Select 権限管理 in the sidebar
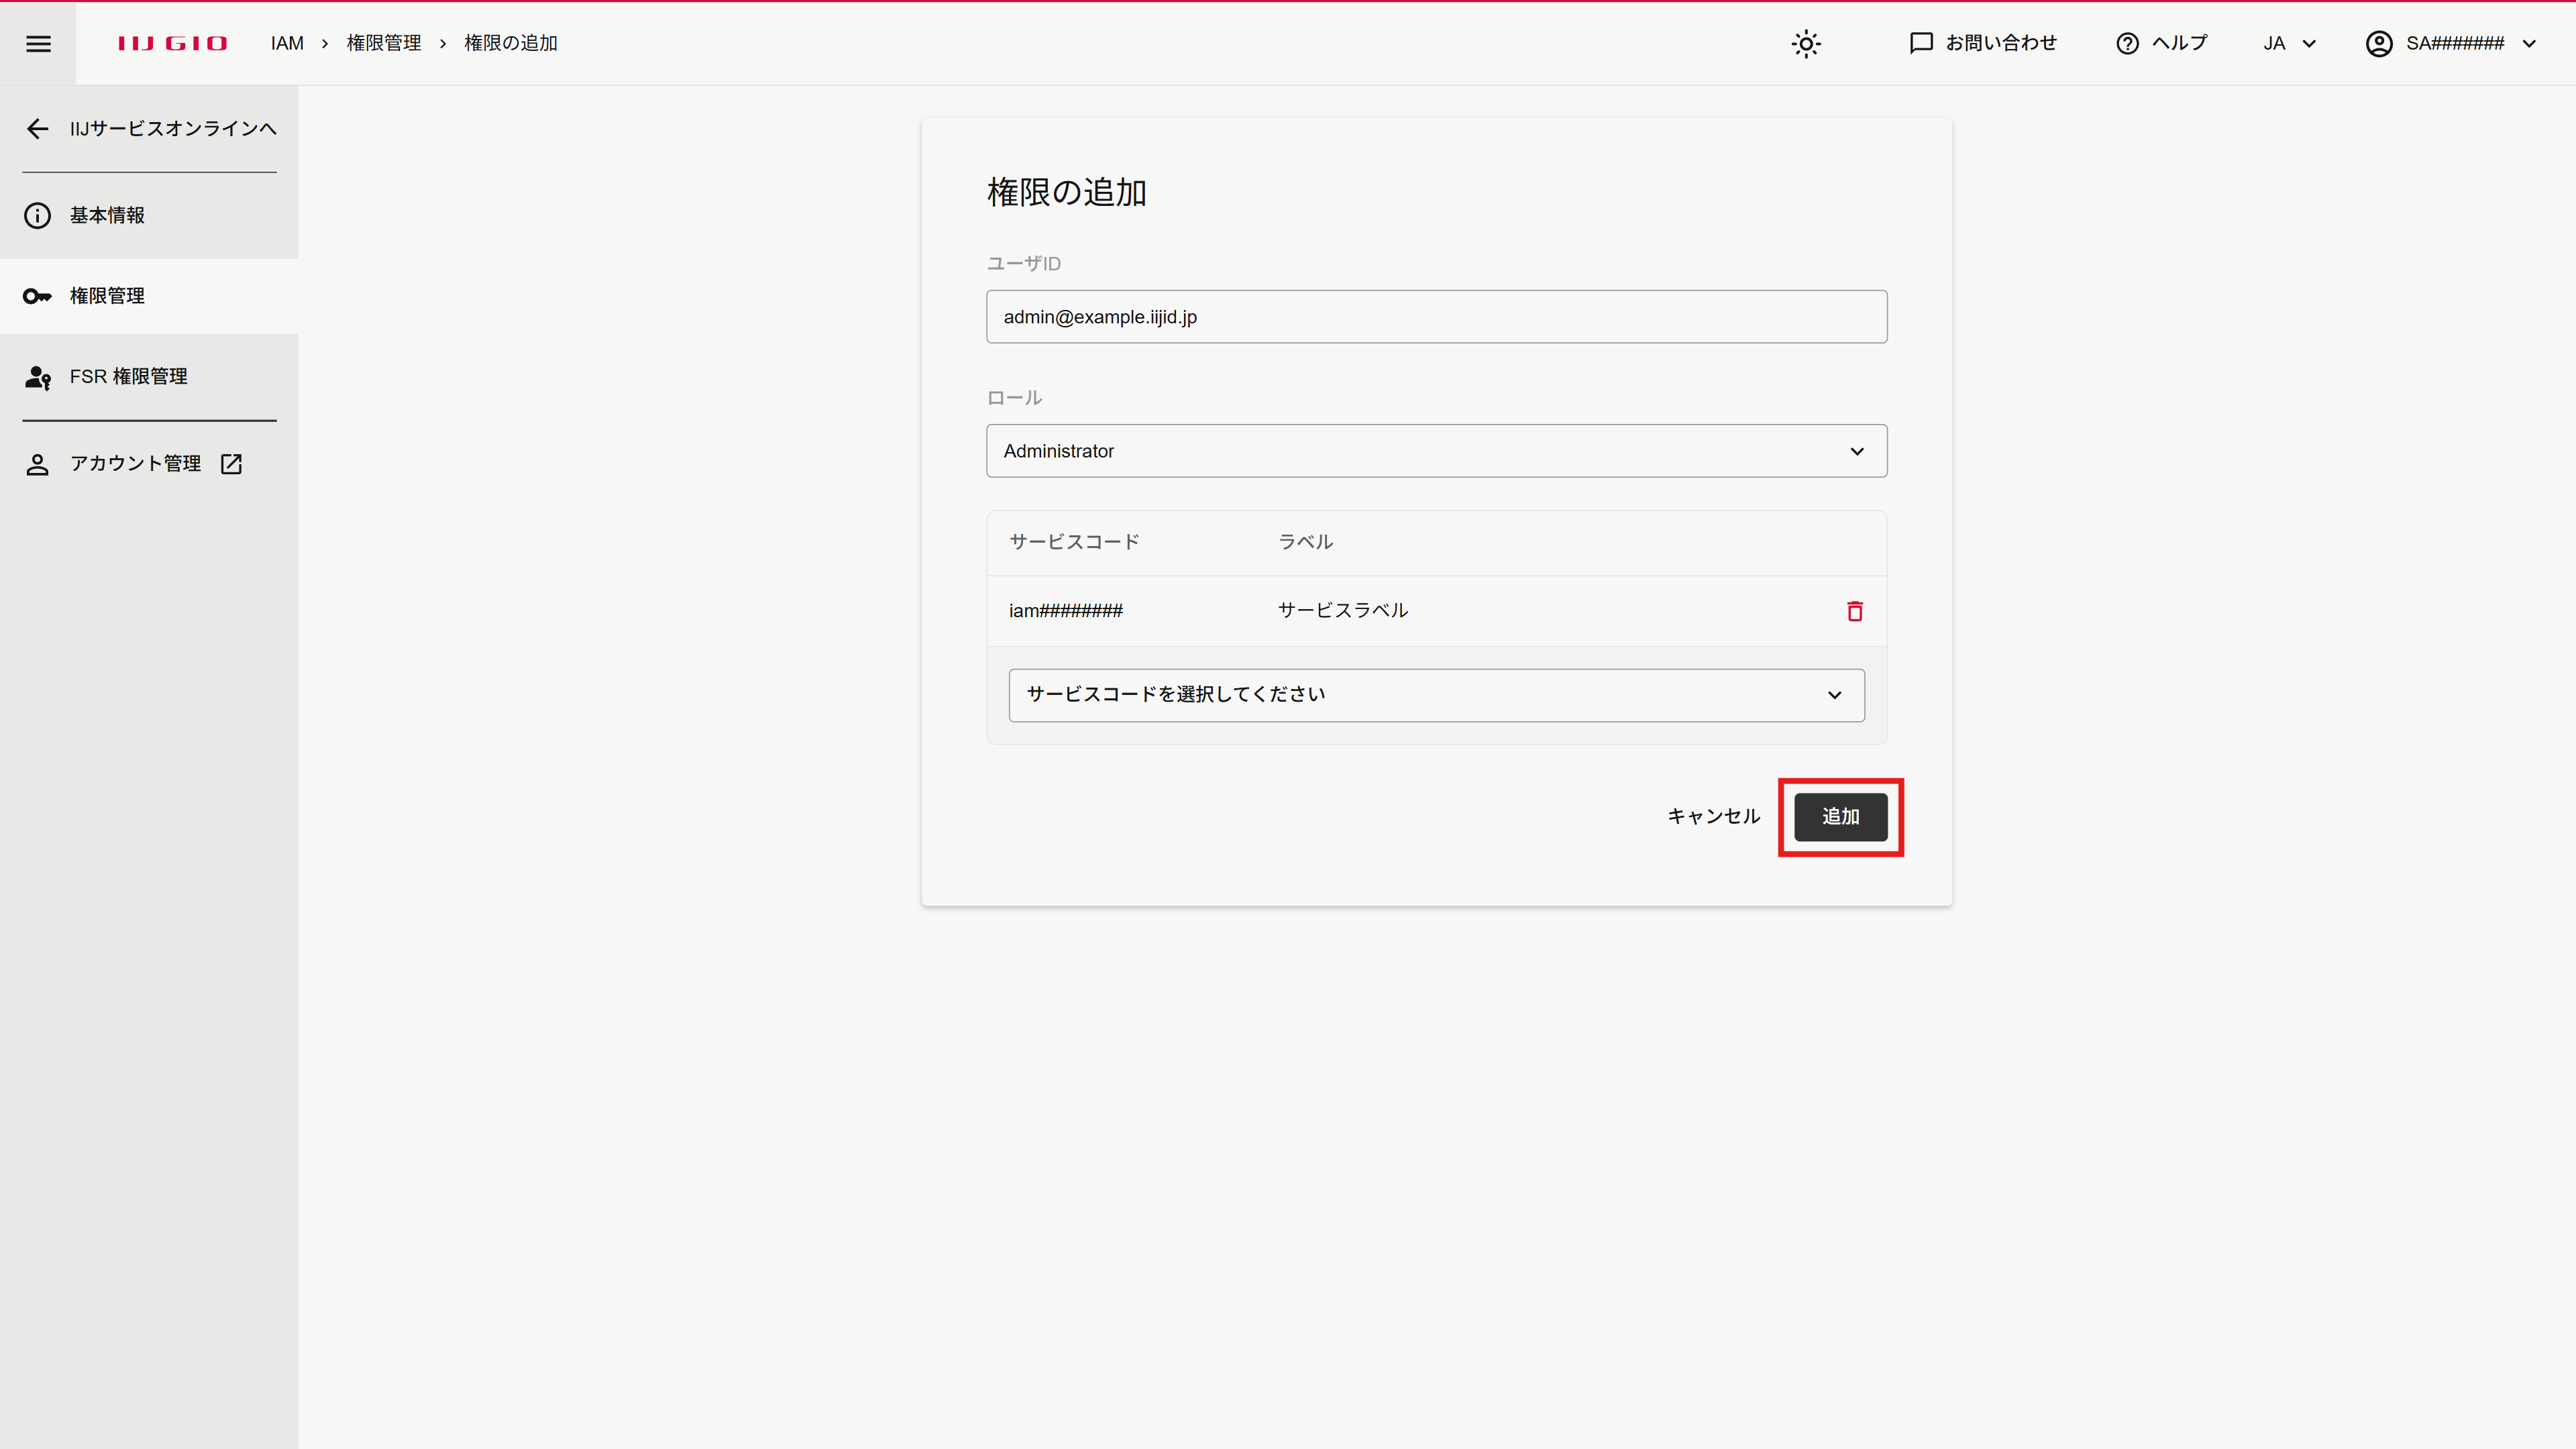Viewport: 2576px width, 1449px height. point(149,296)
